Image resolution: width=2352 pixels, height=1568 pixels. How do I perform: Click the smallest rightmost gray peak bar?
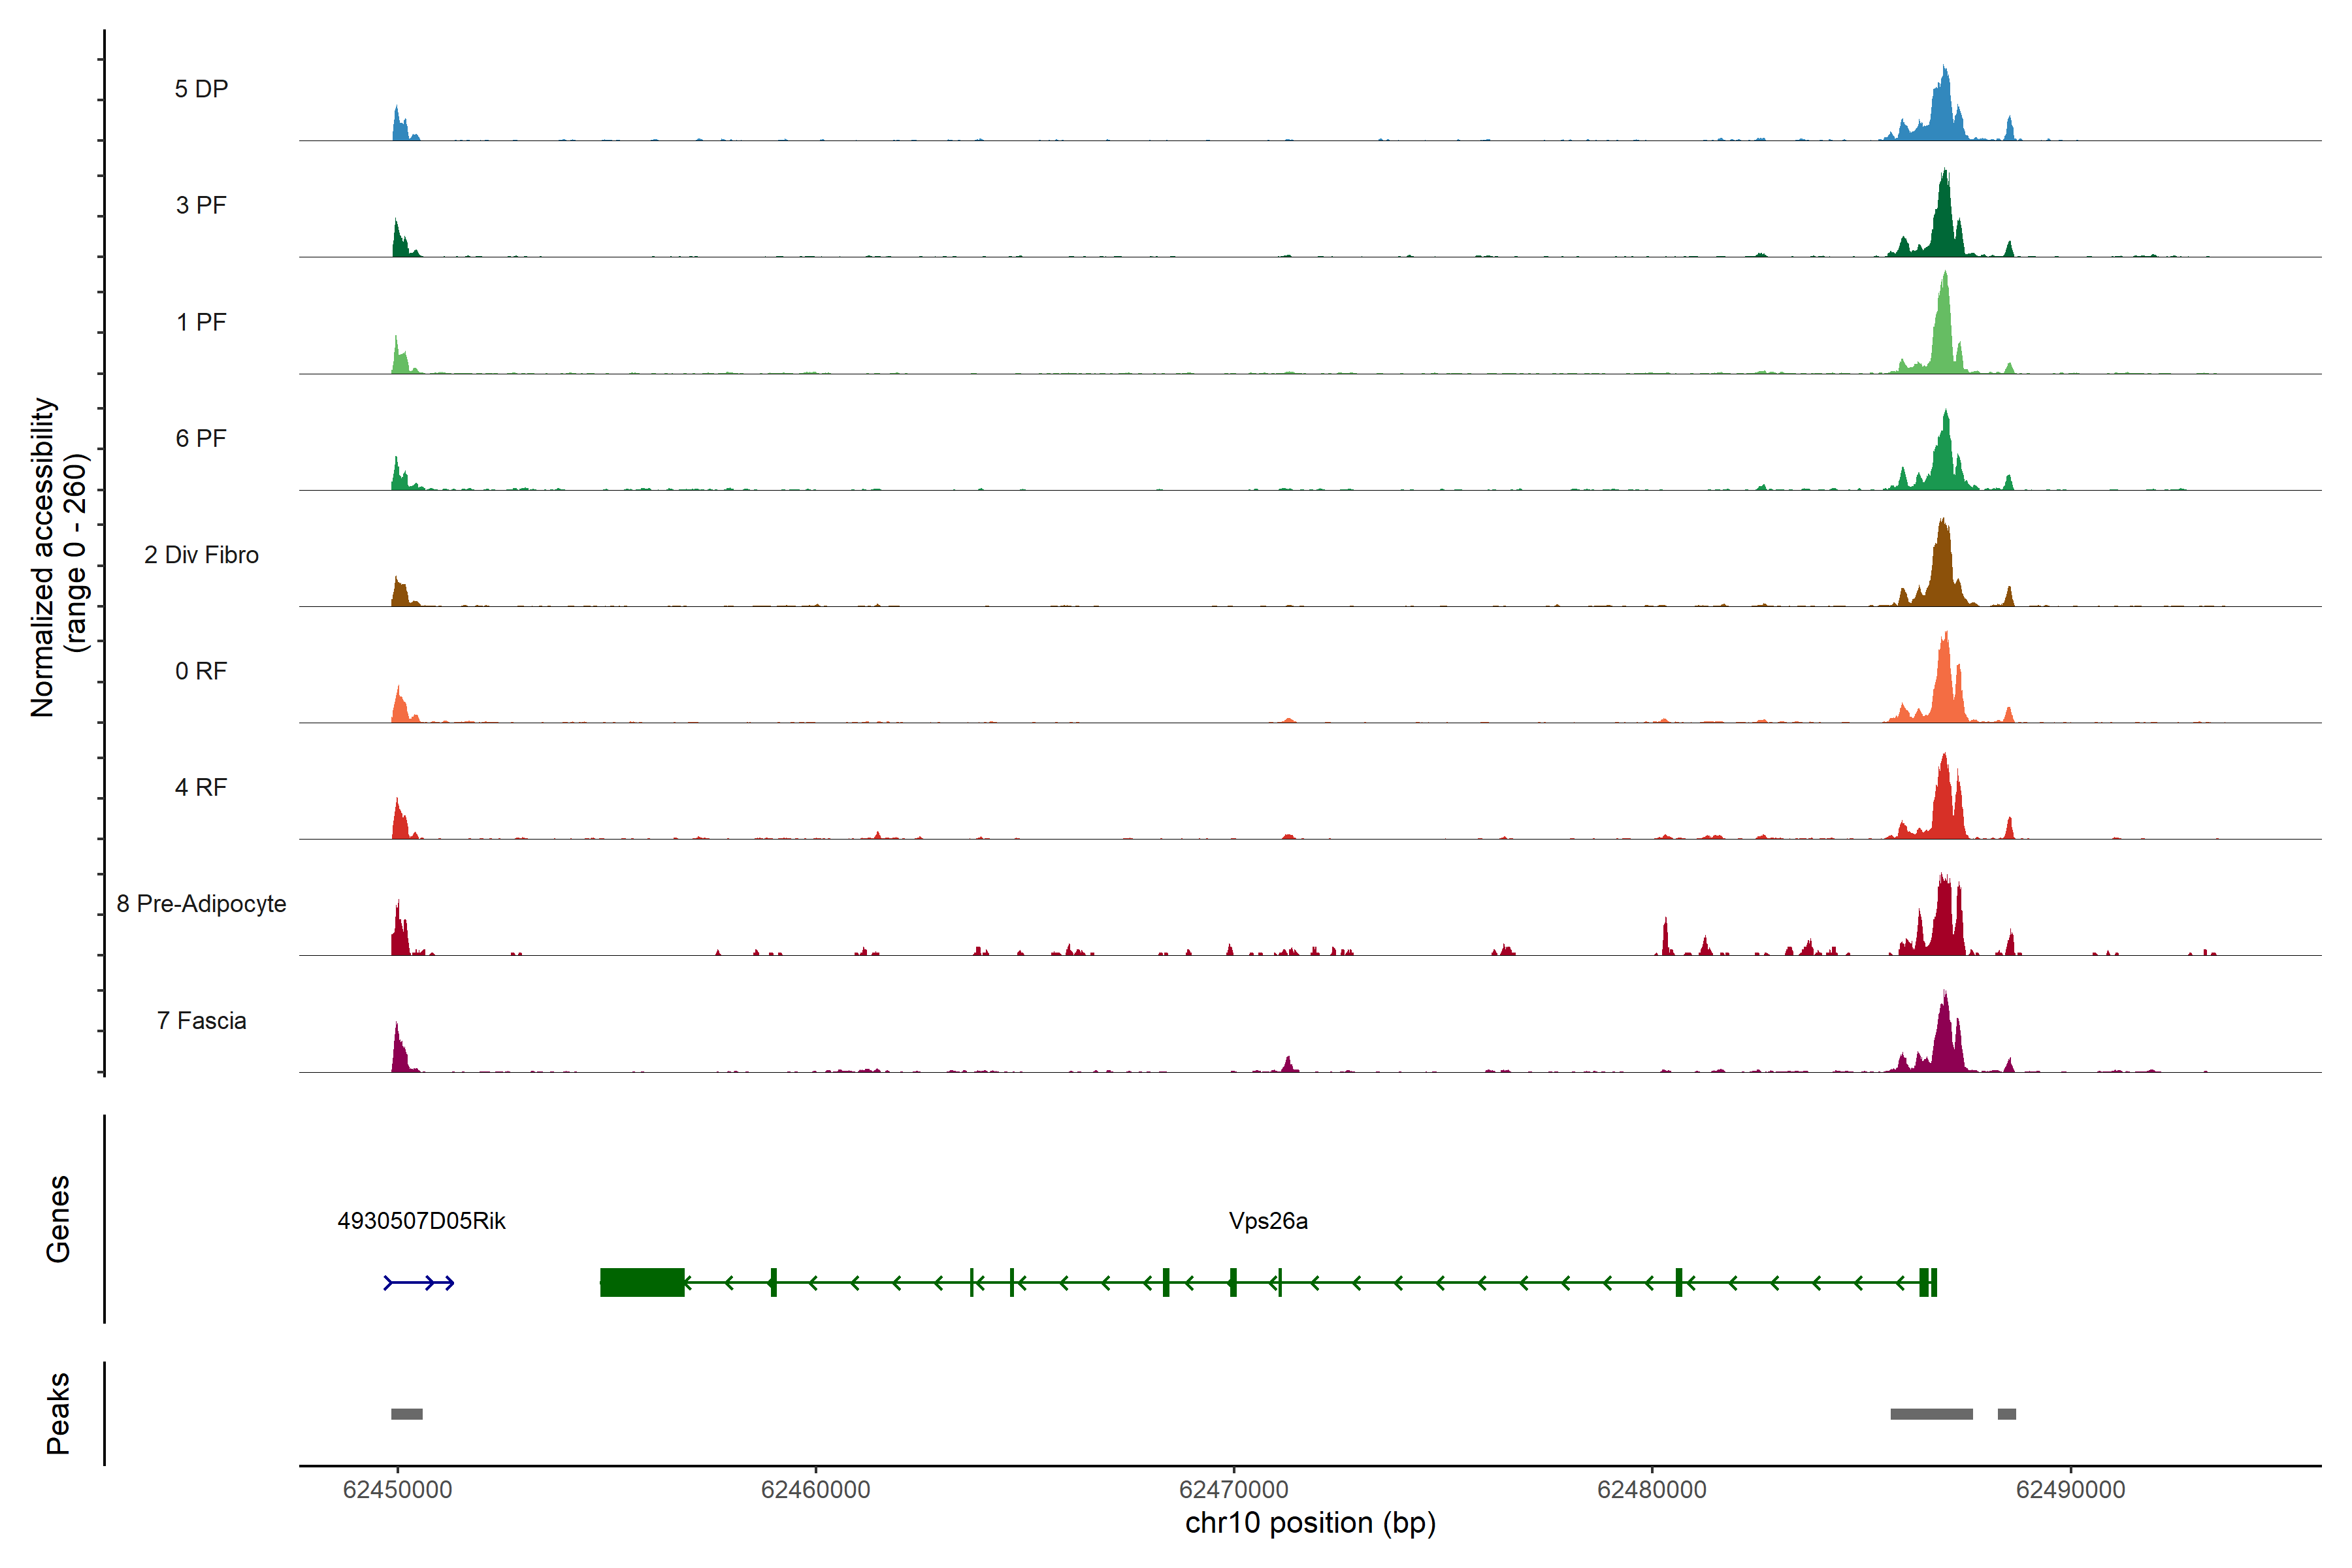(x=2006, y=1414)
